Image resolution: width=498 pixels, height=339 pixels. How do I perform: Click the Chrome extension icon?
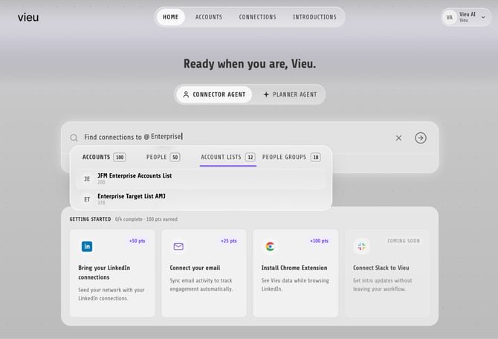(x=270, y=247)
